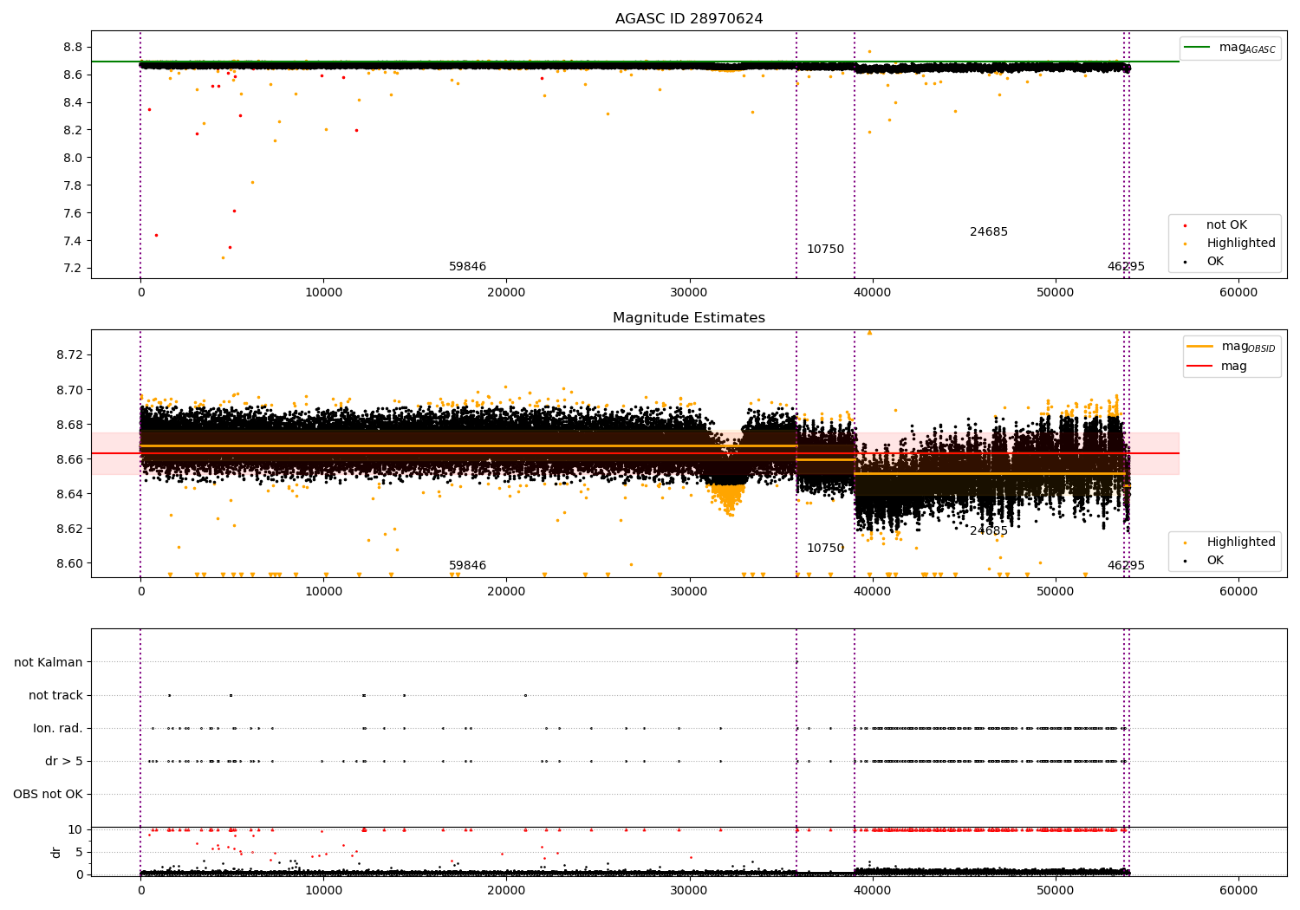
Task: Click the y-axis tick 8.72 in the middle plot
Action: (69, 355)
